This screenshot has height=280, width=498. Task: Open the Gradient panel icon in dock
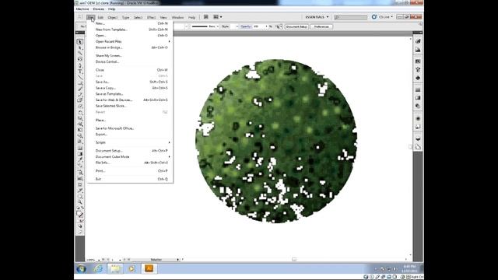point(418,98)
